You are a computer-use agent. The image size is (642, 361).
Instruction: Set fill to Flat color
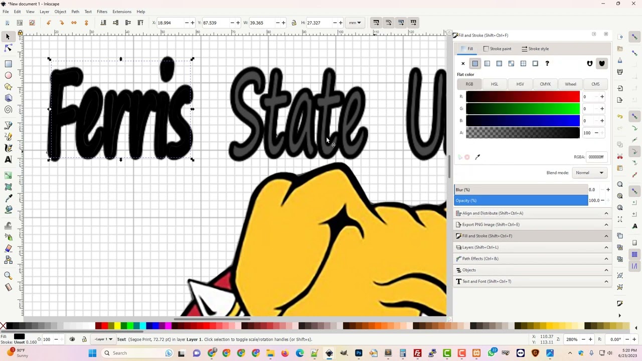point(475,64)
